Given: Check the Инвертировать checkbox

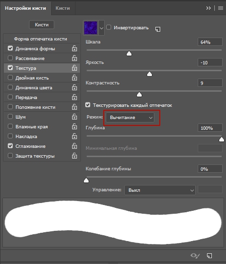Looking at the screenshot, I should (x=109, y=27).
